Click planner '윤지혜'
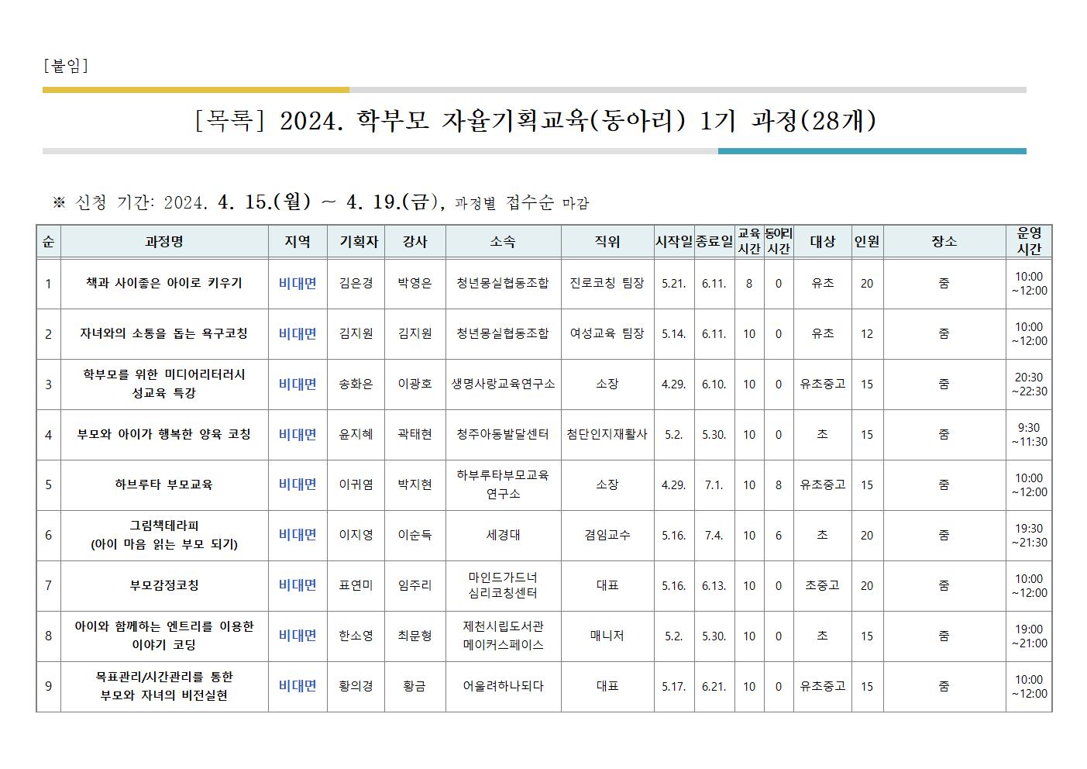This screenshot has height=769, width=1087. click(x=356, y=435)
